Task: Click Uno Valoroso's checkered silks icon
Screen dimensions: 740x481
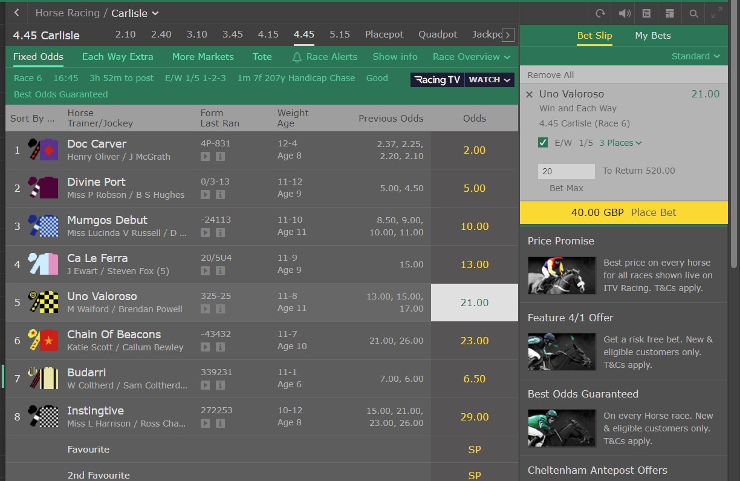Action: (x=43, y=302)
